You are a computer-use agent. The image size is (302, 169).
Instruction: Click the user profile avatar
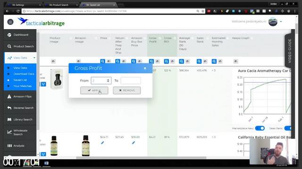(273, 22)
